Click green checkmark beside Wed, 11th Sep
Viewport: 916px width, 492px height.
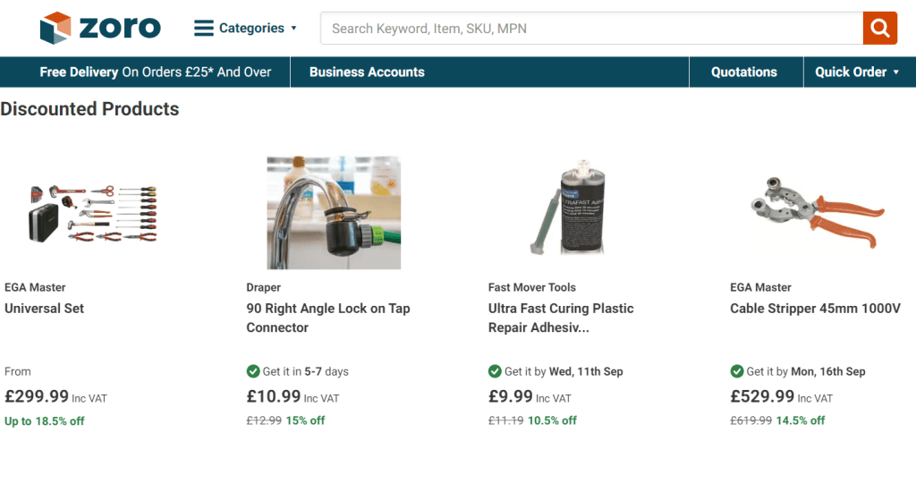point(495,371)
